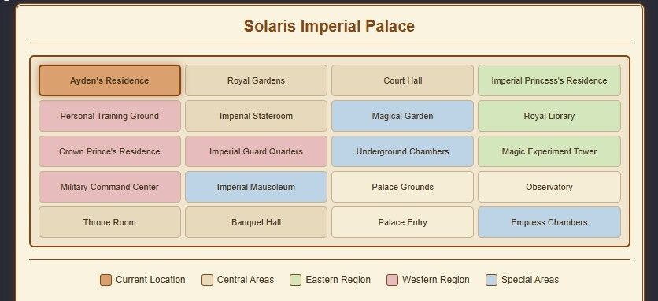The image size is (658, 301).
Task: Select Ayden's Residence location
Action: tap(109, 80)
